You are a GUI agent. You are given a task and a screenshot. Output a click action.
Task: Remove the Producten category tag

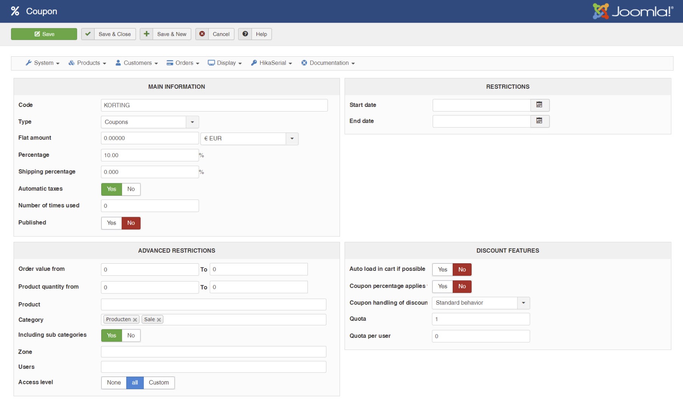click(x=135, y=320)
